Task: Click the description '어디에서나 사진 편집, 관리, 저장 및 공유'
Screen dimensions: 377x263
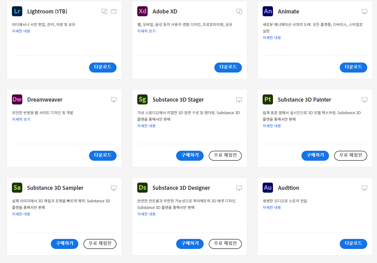Action: (44, 24)
